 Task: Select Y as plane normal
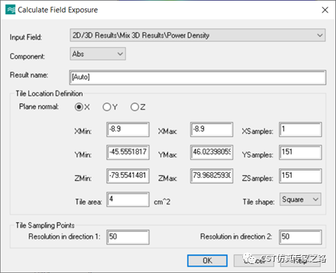pyautogui.click(x=106, y=107)
